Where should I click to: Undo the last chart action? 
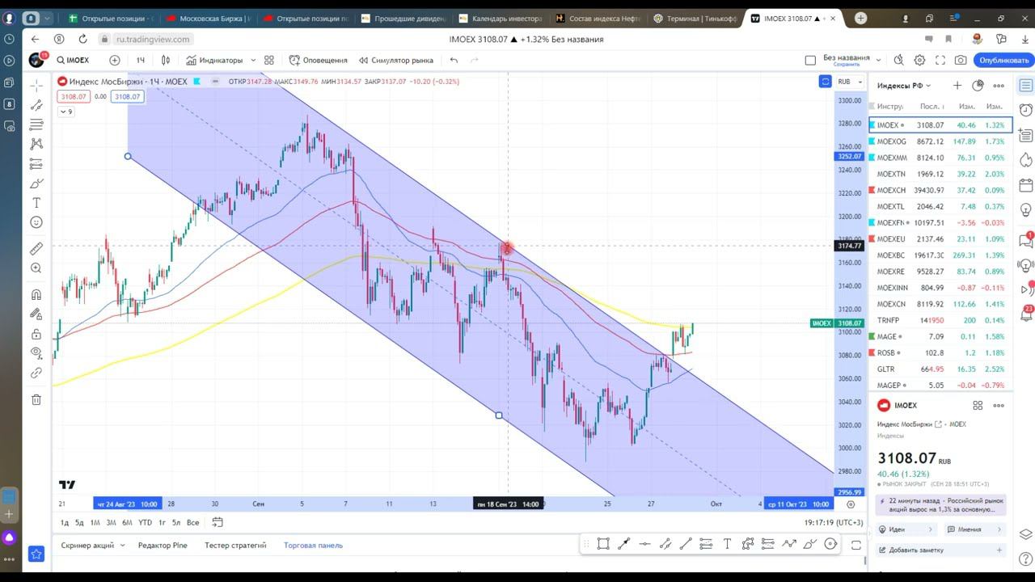454,60
